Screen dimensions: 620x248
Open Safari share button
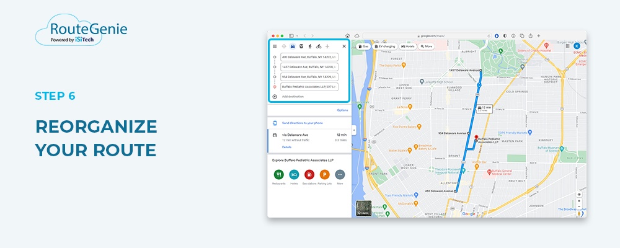531,35
